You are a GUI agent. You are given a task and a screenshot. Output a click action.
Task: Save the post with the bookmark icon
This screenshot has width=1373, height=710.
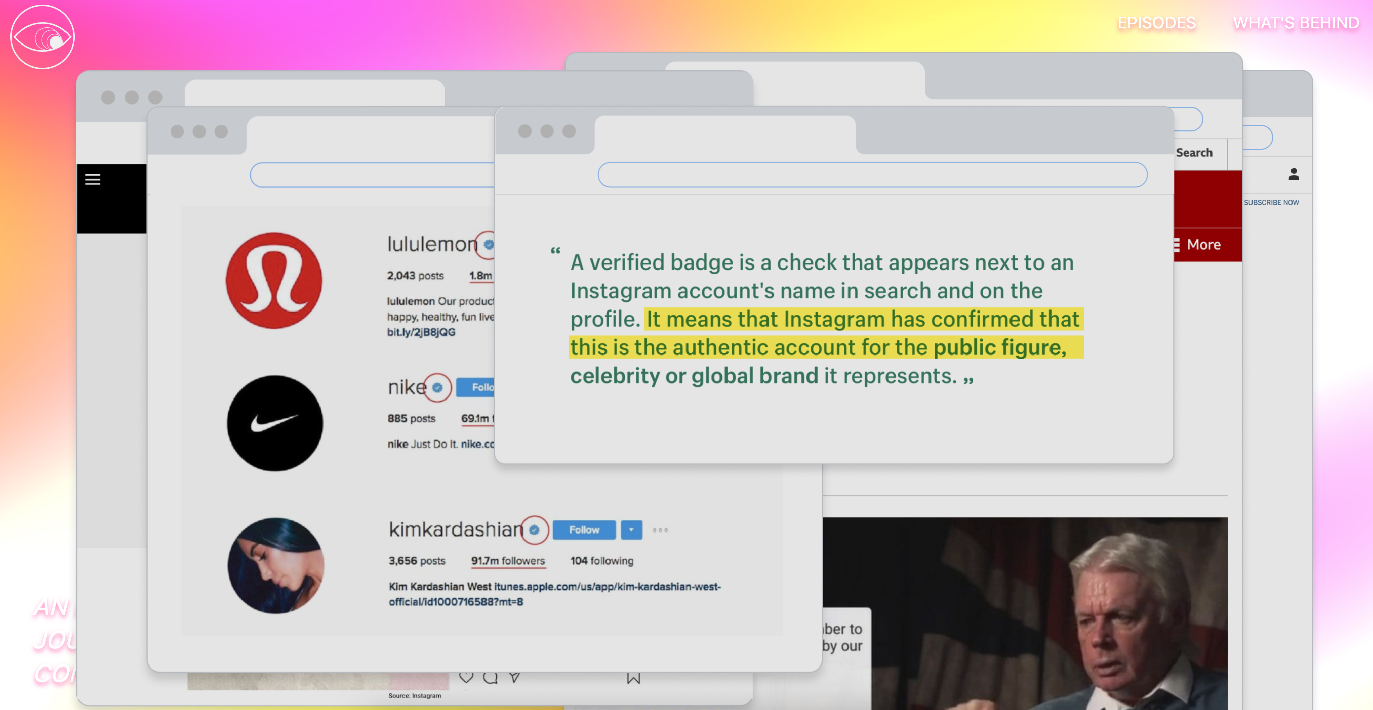click(x=633, y=678)
